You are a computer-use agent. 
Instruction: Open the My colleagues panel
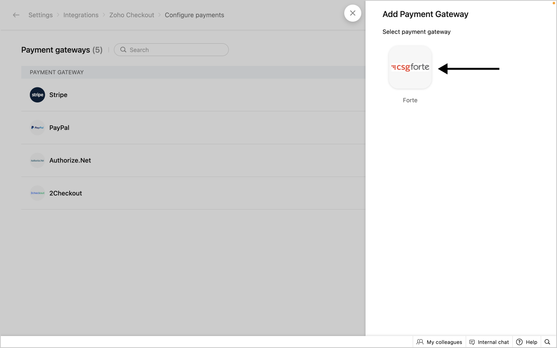439,342
